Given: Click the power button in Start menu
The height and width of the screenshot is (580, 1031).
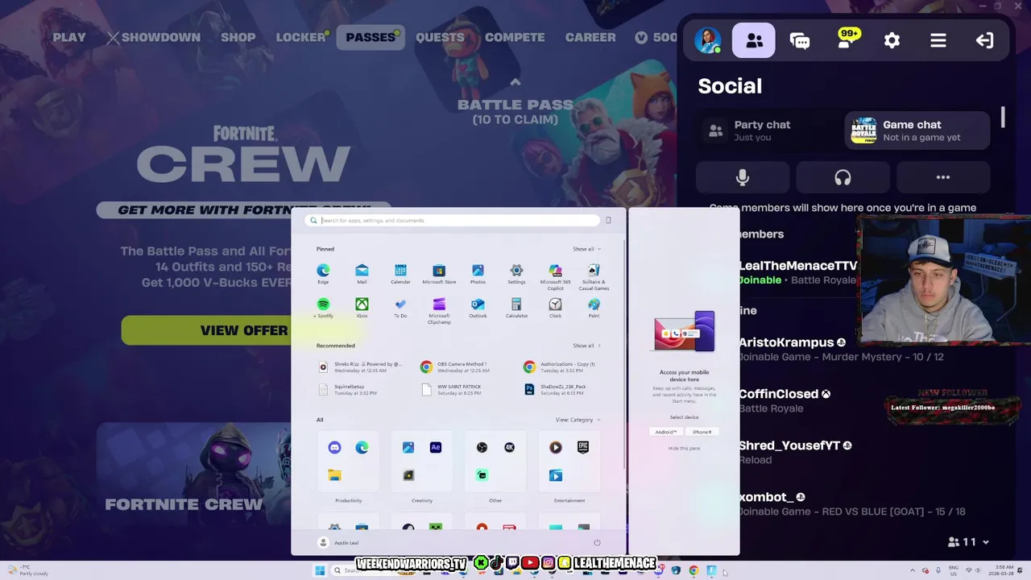Looking at the screenshot, I should click(597, 543).
